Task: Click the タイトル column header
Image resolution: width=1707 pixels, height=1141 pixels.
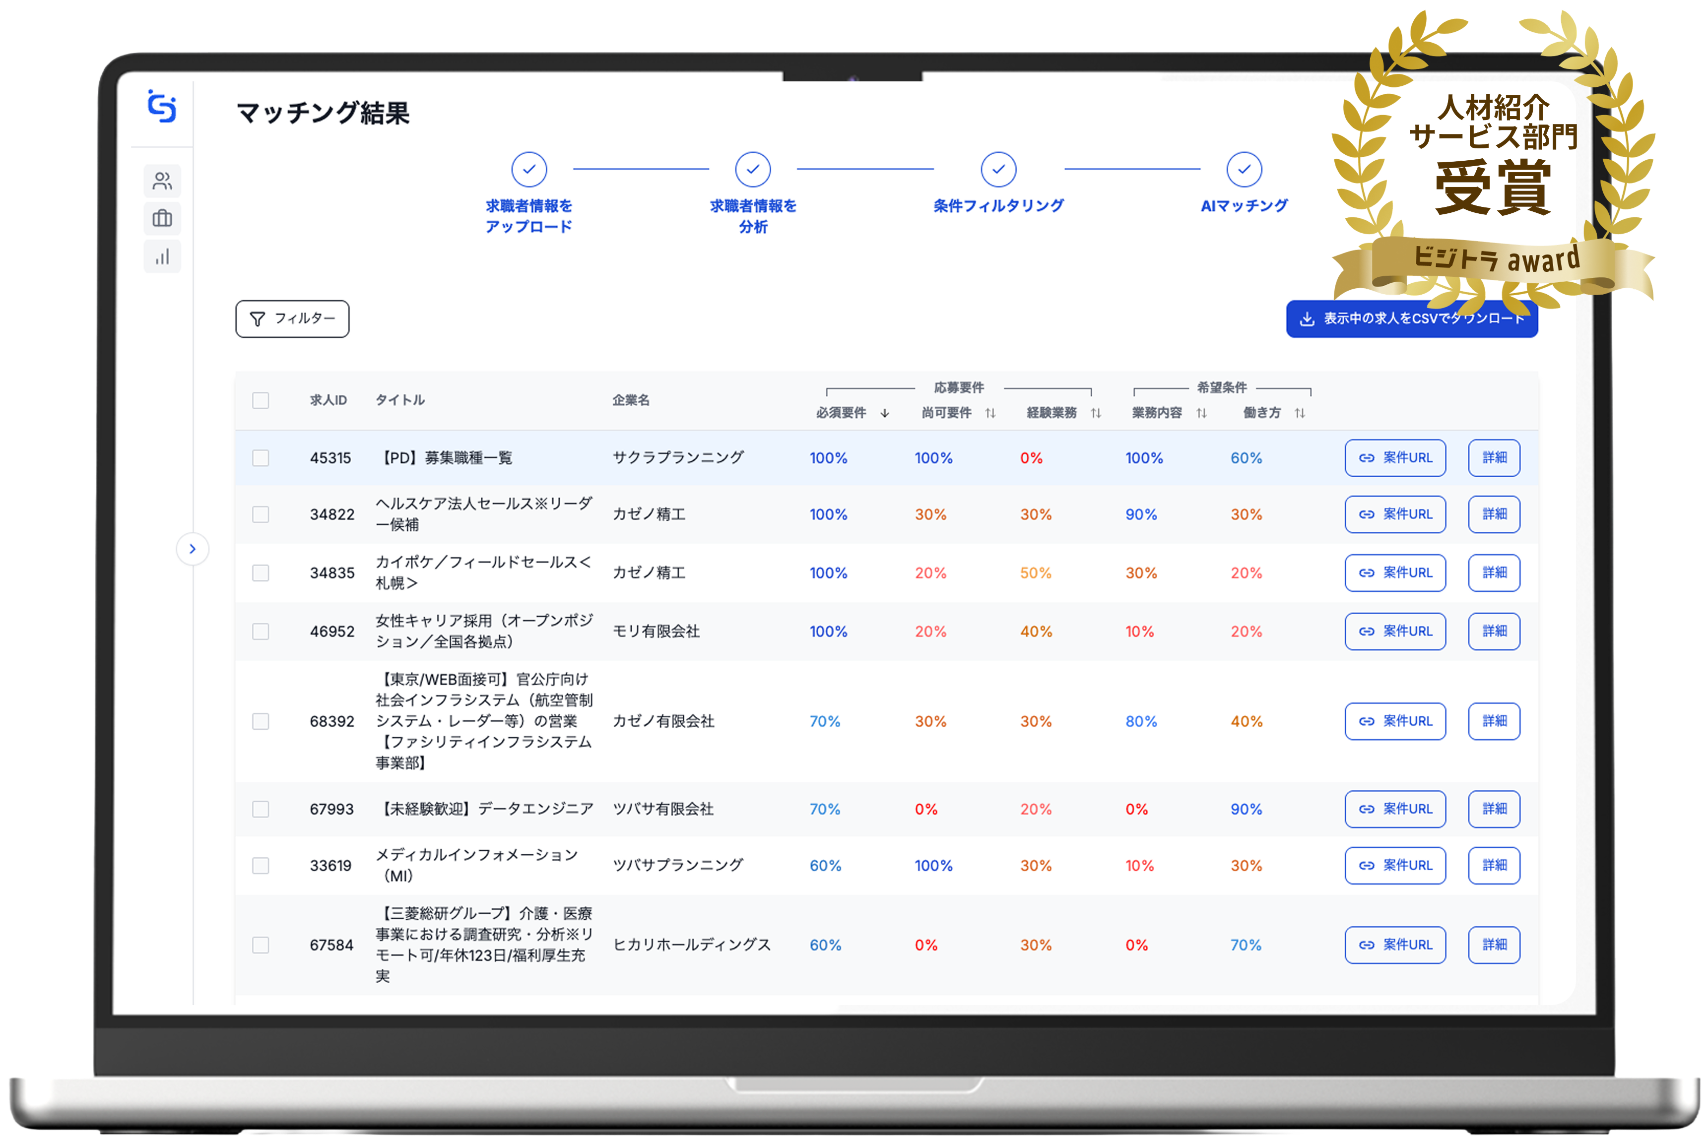Action: (x=400, y=400)
